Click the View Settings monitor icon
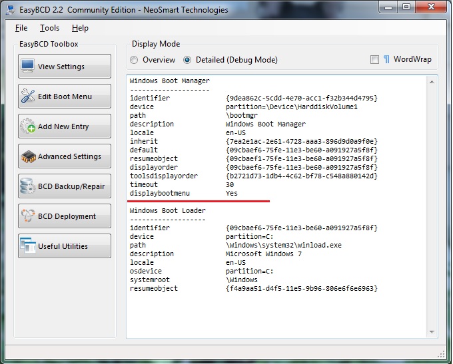Viewport: 453px width, 364px height. coord(28,66)
